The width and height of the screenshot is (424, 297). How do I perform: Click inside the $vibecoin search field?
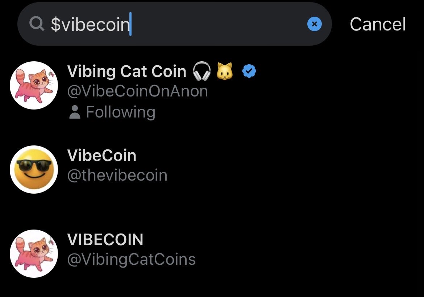[x=181, y=24]
